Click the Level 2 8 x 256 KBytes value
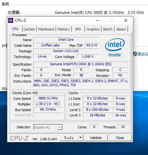The image size is (148, 155). [x=98, y=110]
